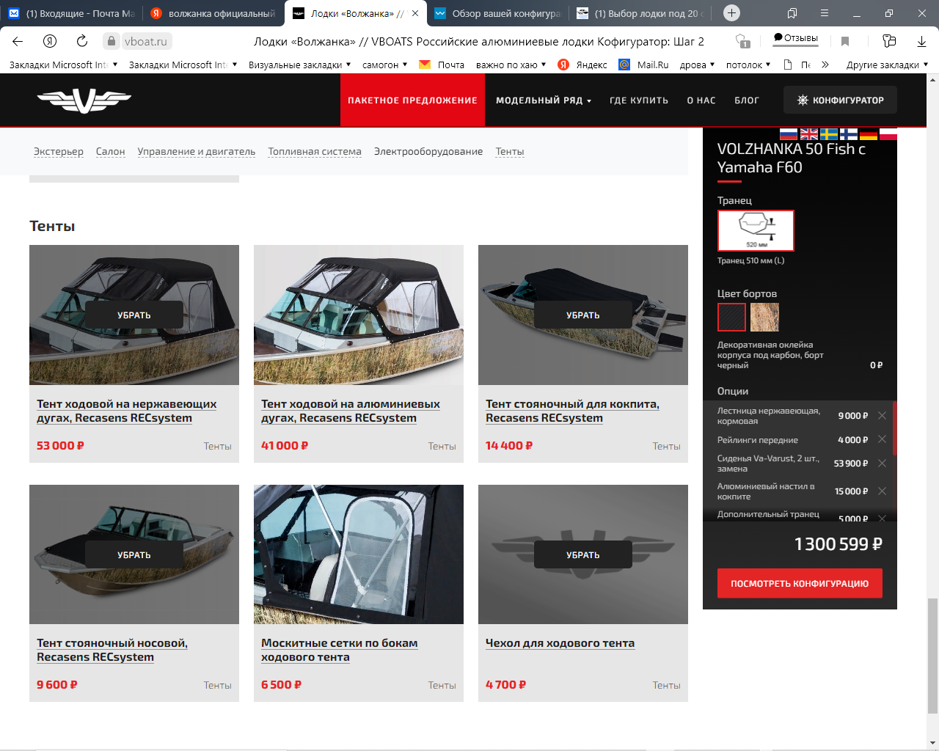
Task: Switch the site to English via UK flag
Action: click(809, 134)
